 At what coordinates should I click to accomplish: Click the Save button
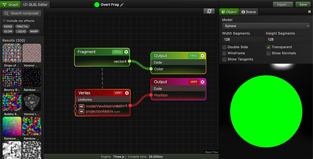pos(303,4)
